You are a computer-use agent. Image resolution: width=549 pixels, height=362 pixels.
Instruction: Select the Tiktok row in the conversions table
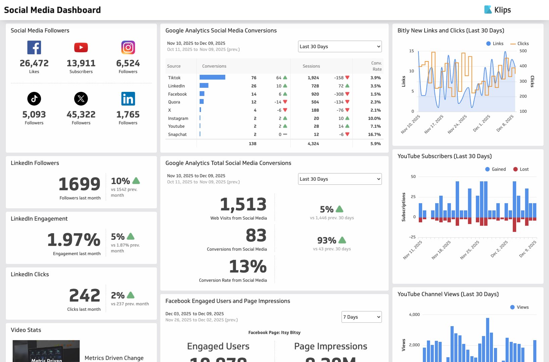point(174,77)
